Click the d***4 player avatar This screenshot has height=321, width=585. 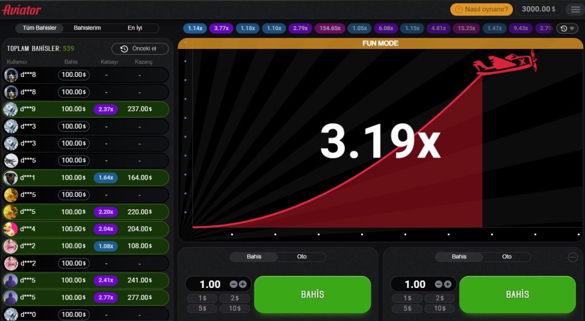(11, 229)
